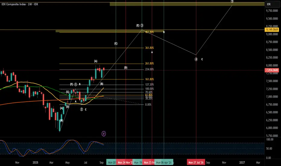The height and width of the screenshot is (166, 281).
Task: Select the 161.80% Fibonacci level label
Action: [150, 79]
